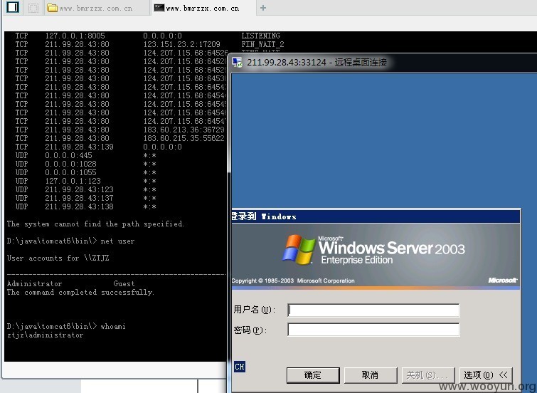Click the 'whoami' command text
The width and height of the screenshot is (537, 393).
pos(113,326)
